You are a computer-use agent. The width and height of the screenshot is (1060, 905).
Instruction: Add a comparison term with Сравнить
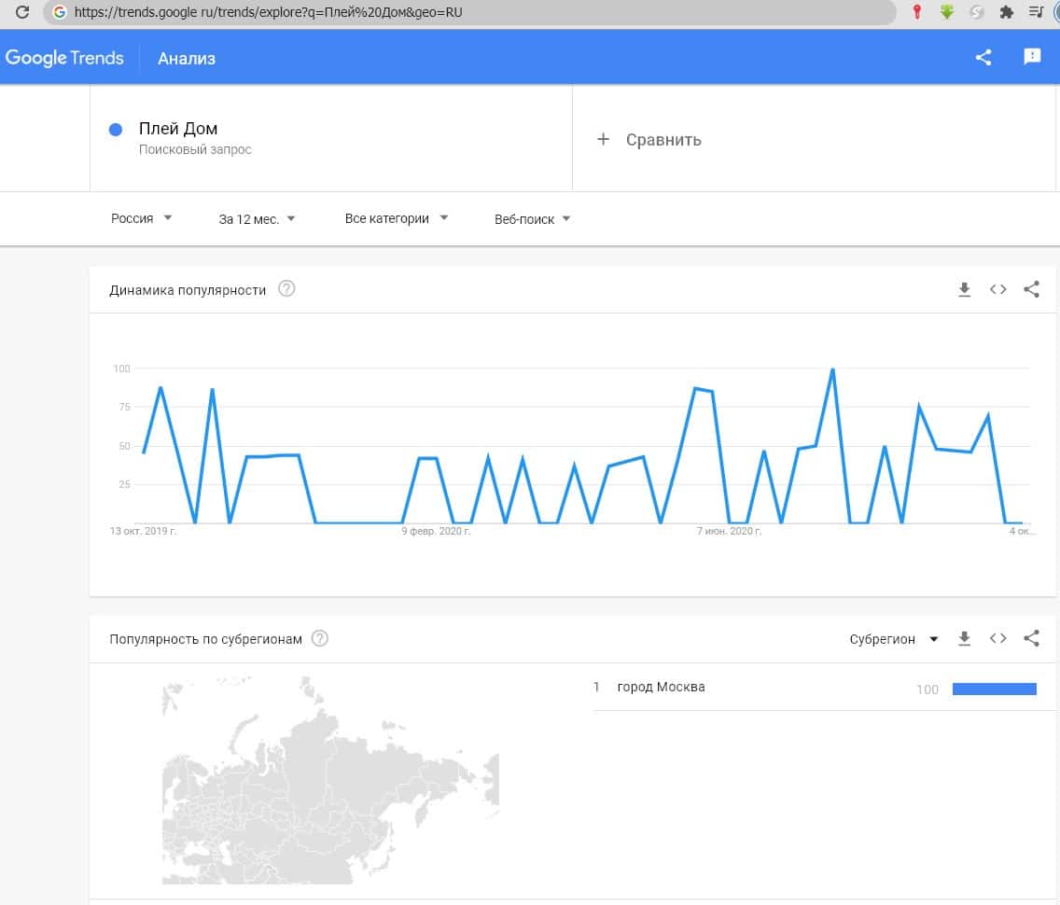click(663, 140)
